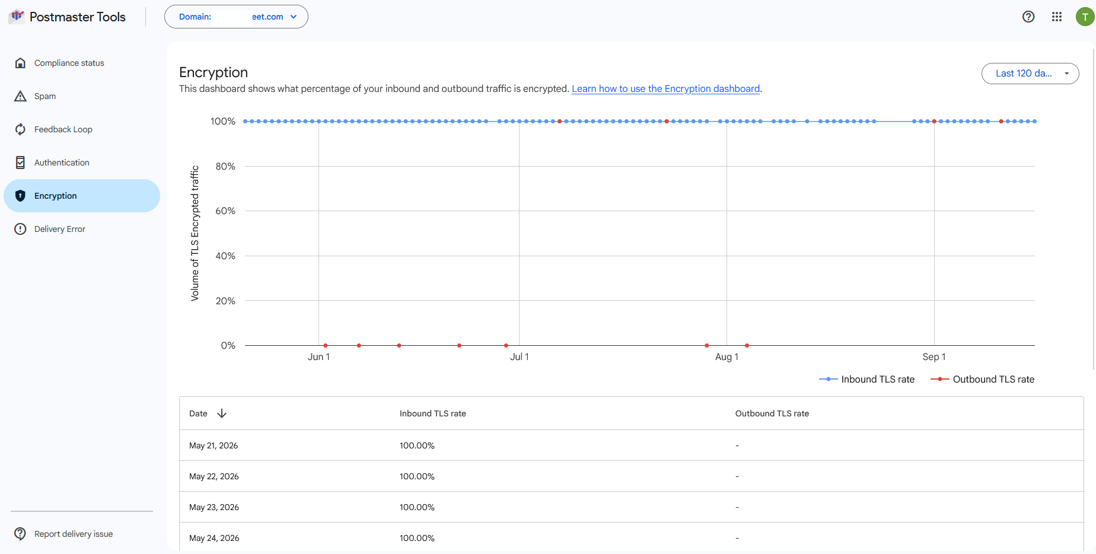Click the Sep 1 axis label
1096x554 pixels.
coord(934,356)
